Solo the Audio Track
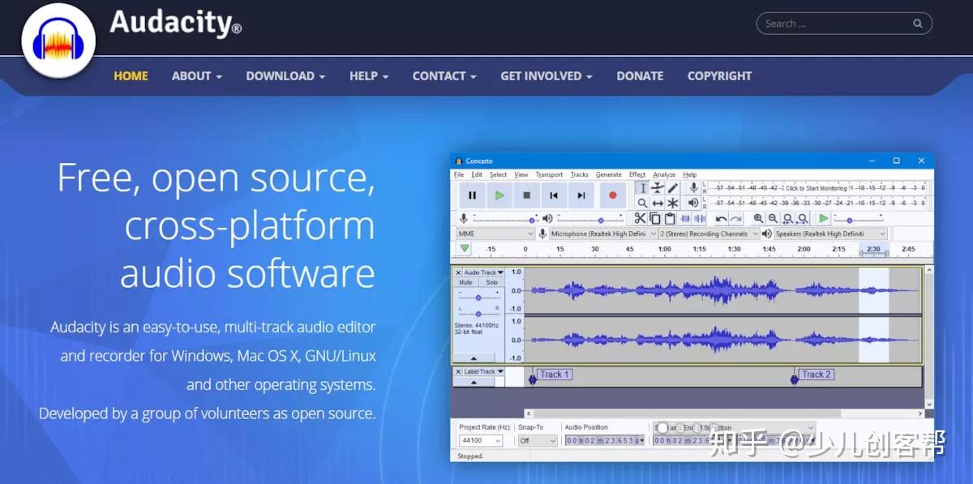The width and height of the screenshot is (973, 484). coord(491,282)
